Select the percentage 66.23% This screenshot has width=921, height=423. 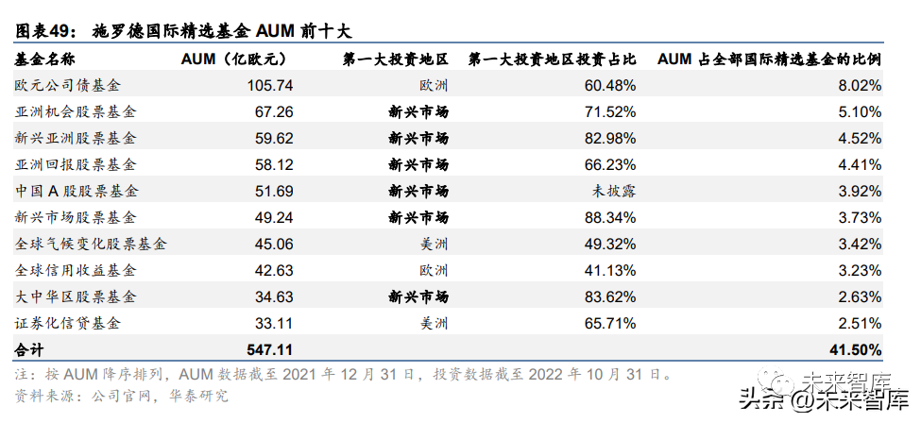[x=610, y=165]
